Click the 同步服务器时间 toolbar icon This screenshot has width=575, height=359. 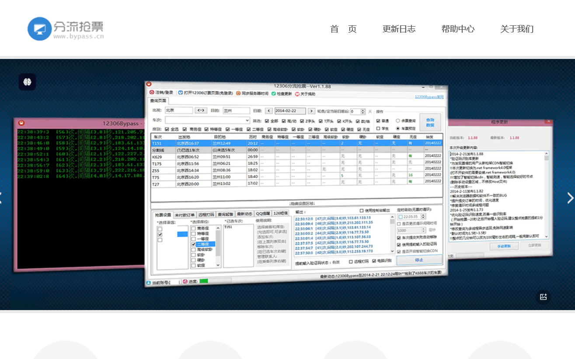[238, 93]
